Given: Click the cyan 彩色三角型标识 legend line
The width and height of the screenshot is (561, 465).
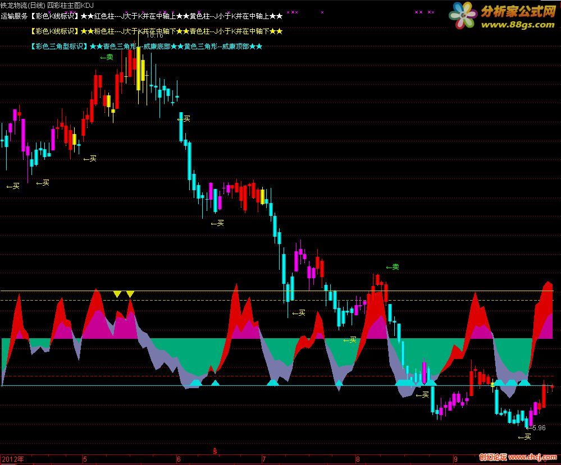Looking at the screenshot, I should [147, 47].
